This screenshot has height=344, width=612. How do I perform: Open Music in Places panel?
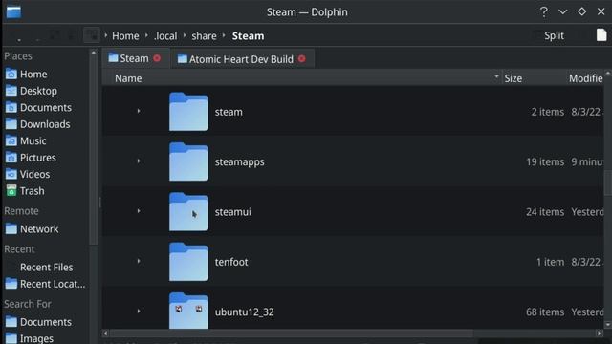[x=26, y=140]
